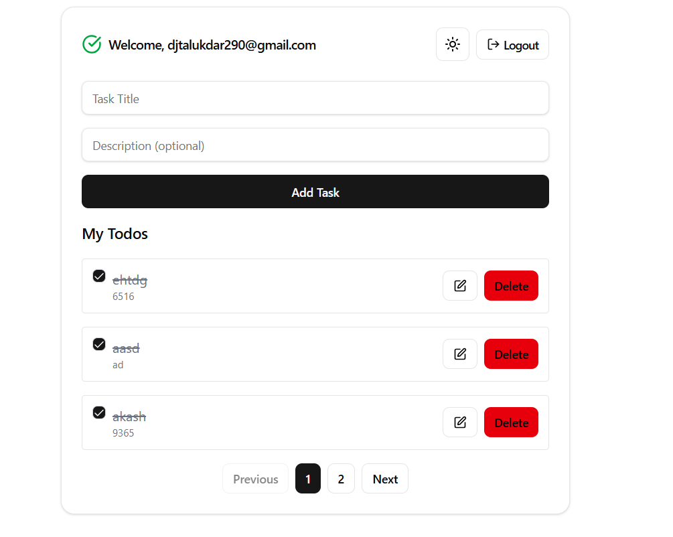Toggle the theme with the sun icon

[x=453, y=44]
